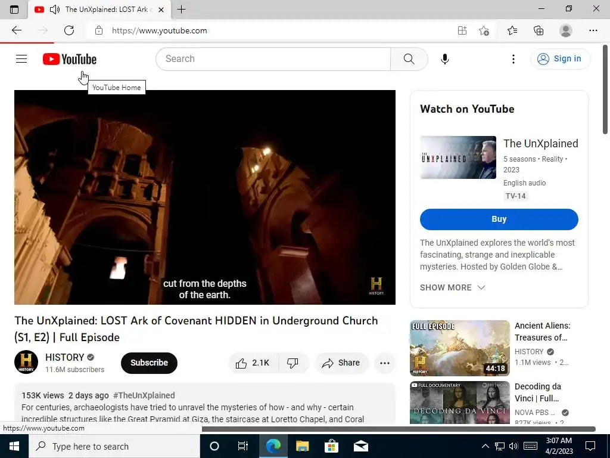Open YouTube settings three-dot menu near Sign in

[x=513, y=59]
